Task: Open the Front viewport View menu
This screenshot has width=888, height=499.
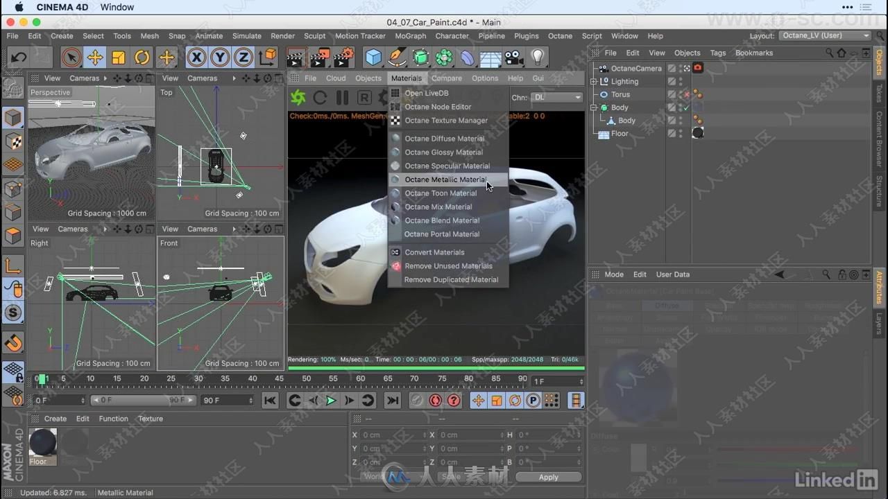Action: (170, 229)
